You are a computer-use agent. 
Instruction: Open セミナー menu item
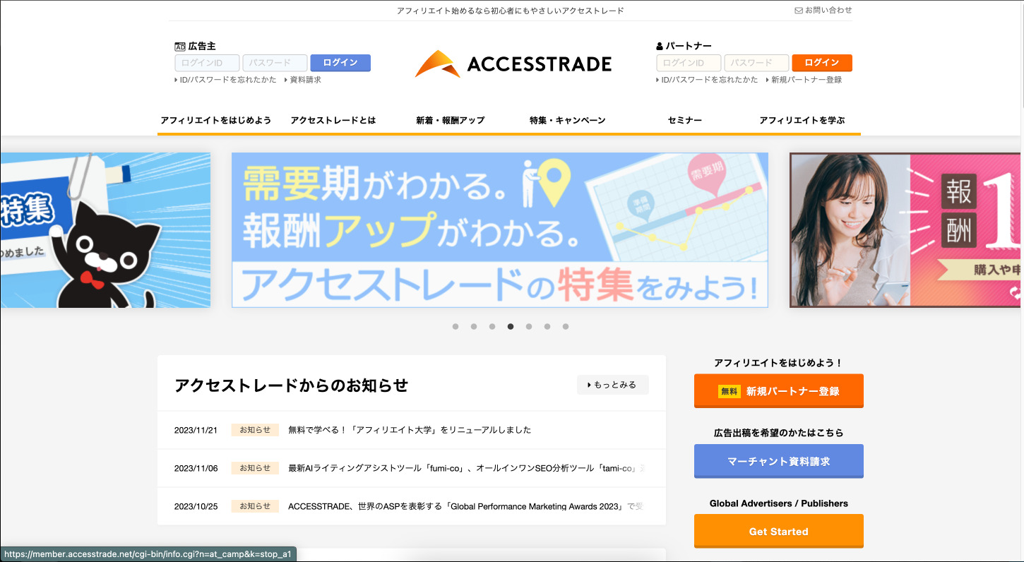point(684,120)
